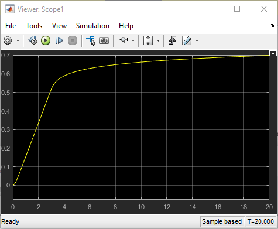
Task: Click the greyed-out Stop simulation button
Action: point(73,40)
